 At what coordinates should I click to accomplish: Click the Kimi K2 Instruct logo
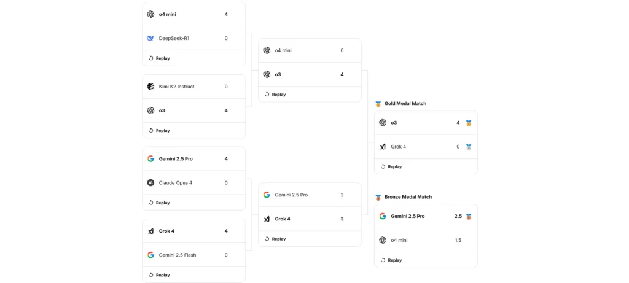tap(150, 87)
